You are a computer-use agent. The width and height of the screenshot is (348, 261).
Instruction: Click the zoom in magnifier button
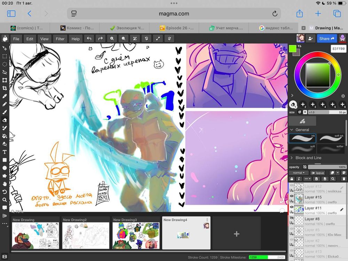[x=112, y=39]
